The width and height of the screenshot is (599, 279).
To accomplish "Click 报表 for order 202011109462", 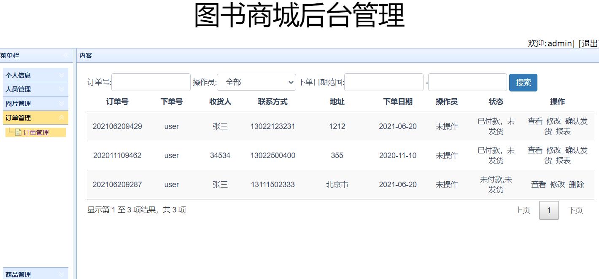I will [x=564, y=160].
